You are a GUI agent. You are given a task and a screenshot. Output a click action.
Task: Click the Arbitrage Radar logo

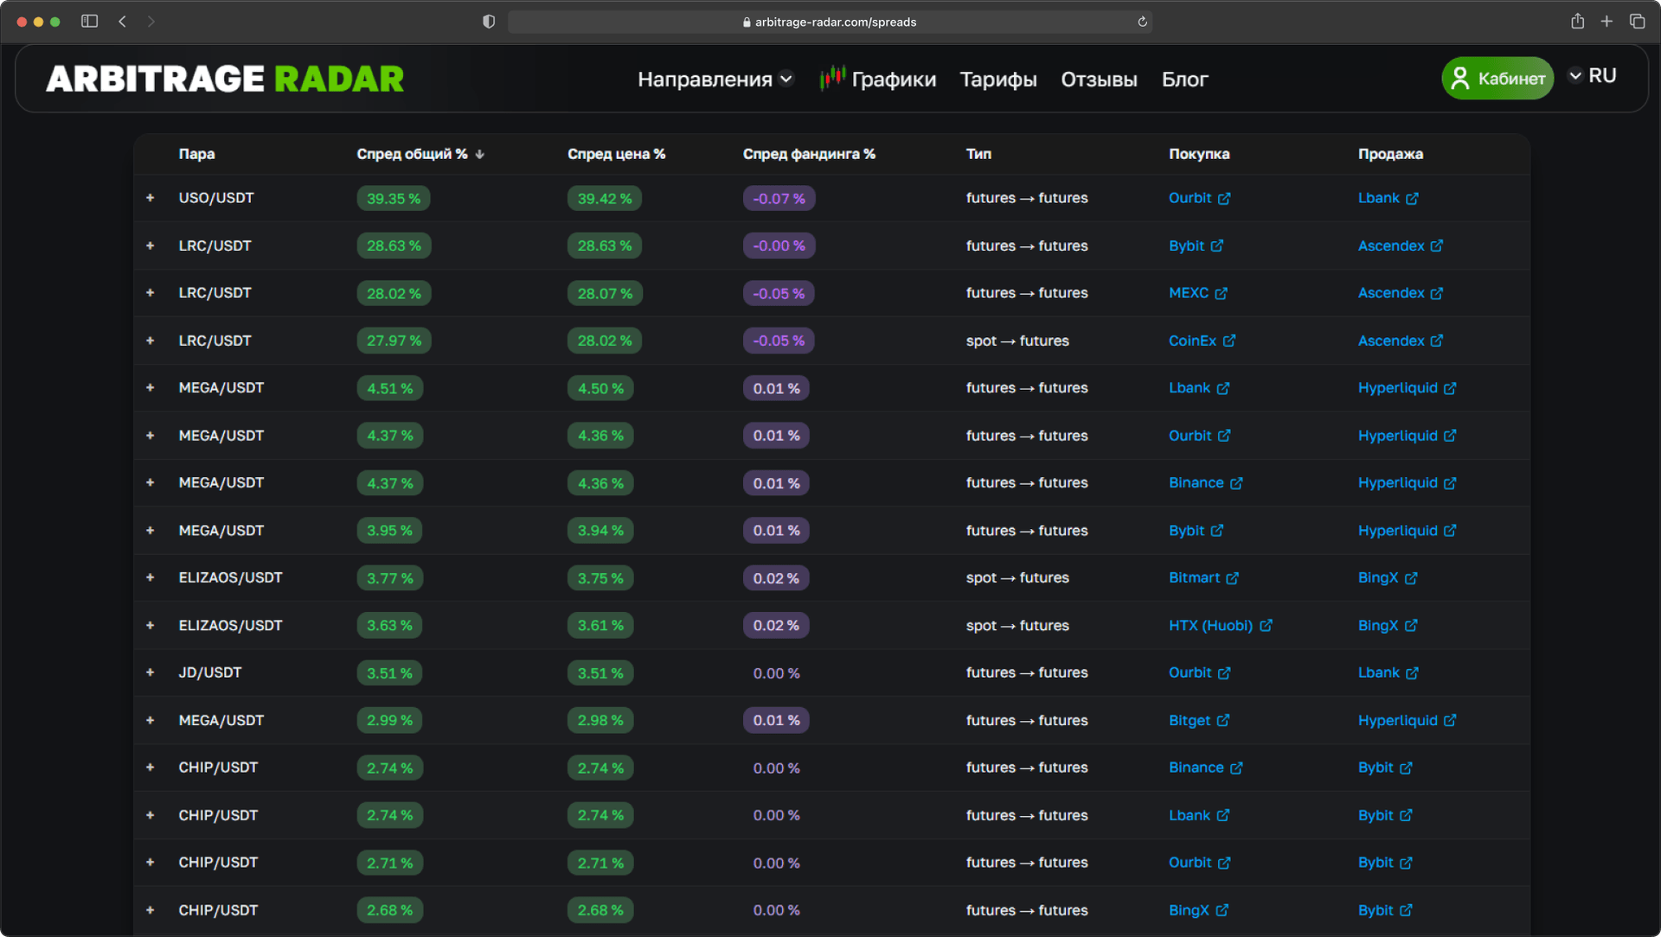tap(225, 78)
